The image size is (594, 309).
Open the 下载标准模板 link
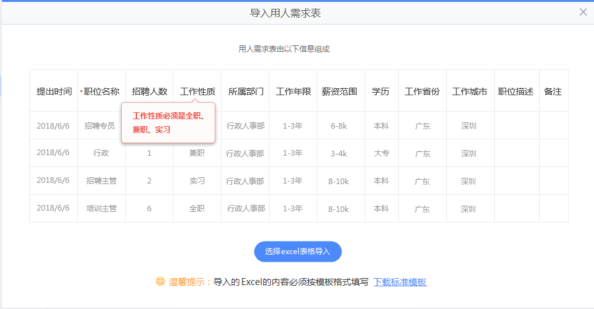point(400,282)
